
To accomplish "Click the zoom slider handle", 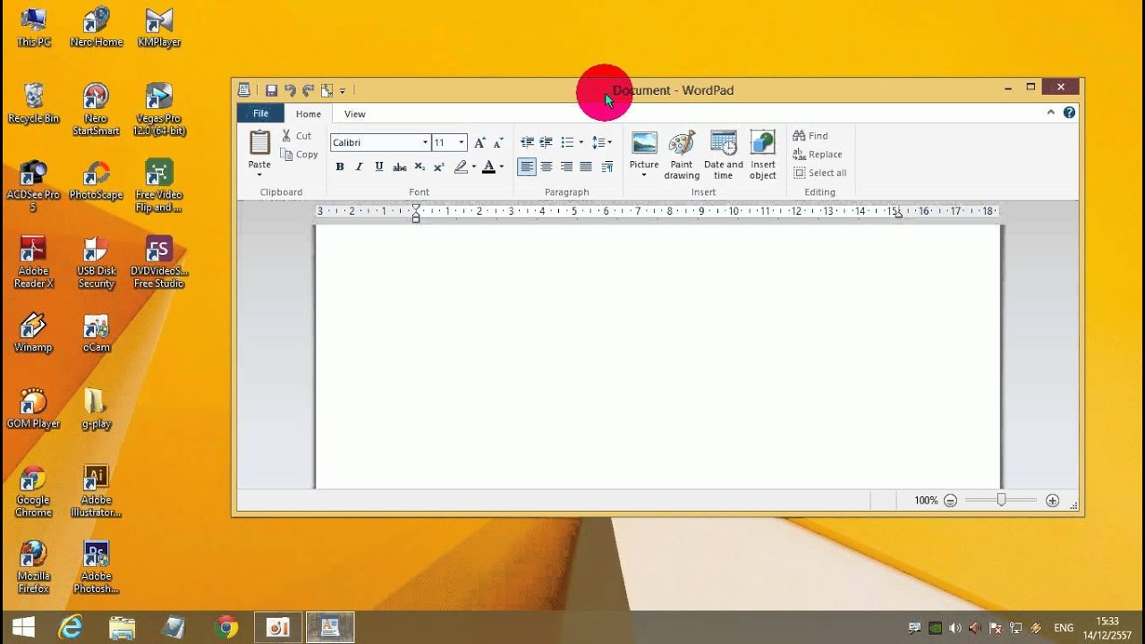I will pos(1001,500).
